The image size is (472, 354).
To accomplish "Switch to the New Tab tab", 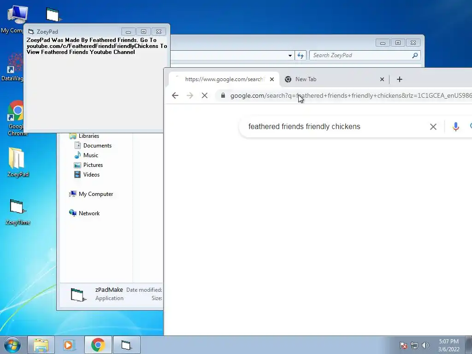I will tap(334, 79).
